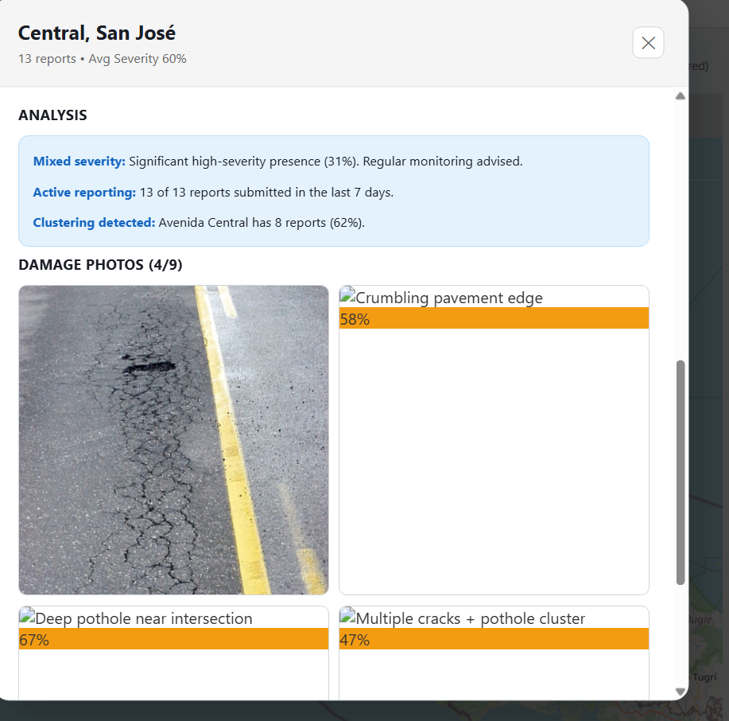
Task: Open the Crumbling pavement edge photo card
Action: (494, 440)
